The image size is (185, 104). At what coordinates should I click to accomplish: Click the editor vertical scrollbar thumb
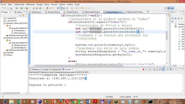[x=166, y=35]
